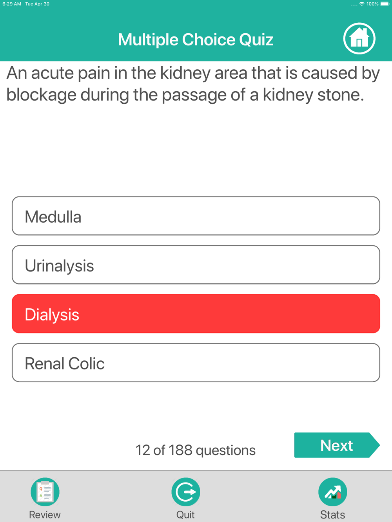Tap the battery indicator icon
Image resolution: width=392 pixels, height=522 pixels.
[x=385, y=4]
